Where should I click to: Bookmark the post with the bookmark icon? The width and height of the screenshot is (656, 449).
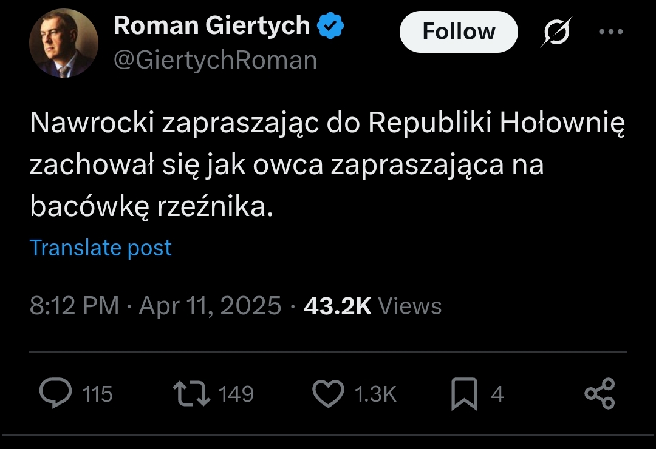[464, 394]
